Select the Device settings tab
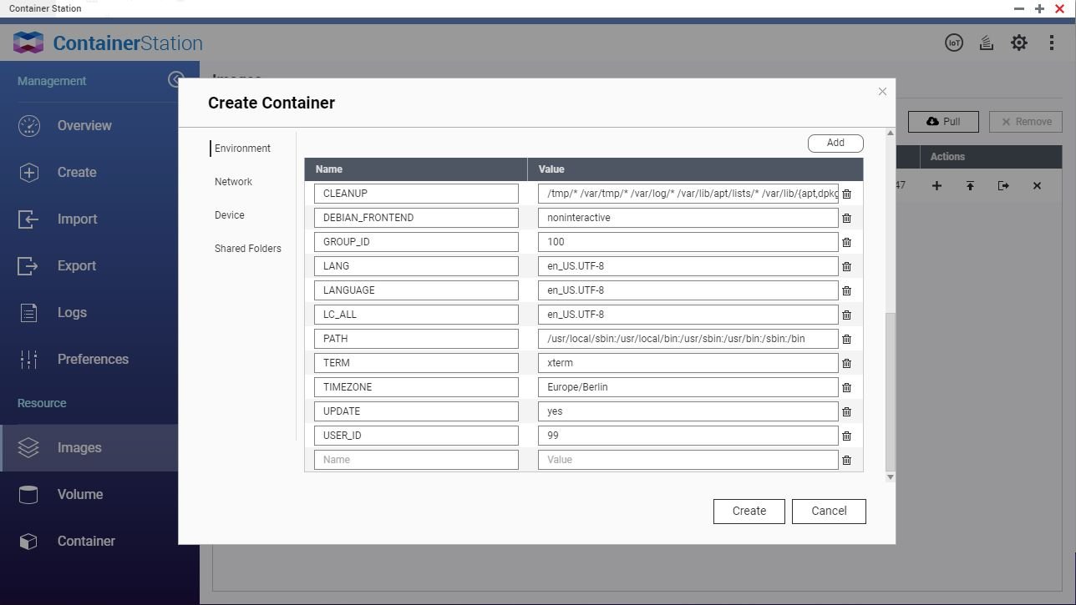Screen dimensions: 1076x605 tap(230, 215)
